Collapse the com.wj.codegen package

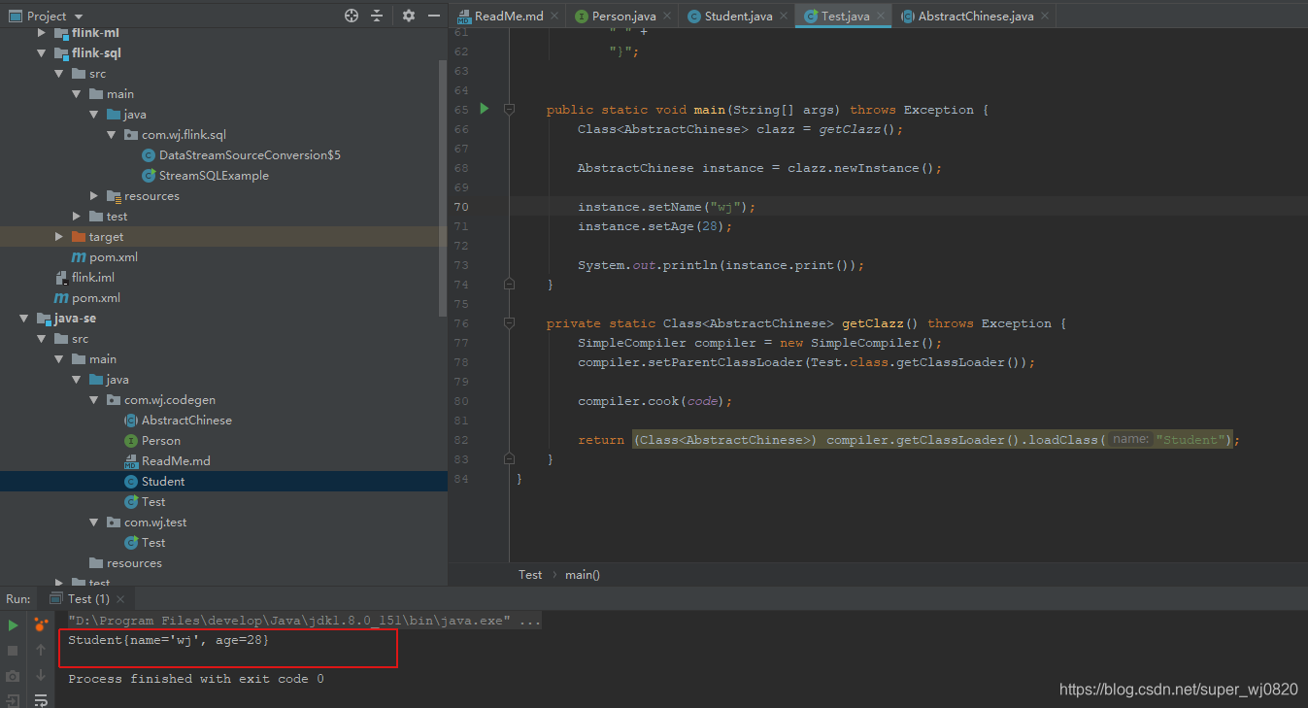(94, 400)
